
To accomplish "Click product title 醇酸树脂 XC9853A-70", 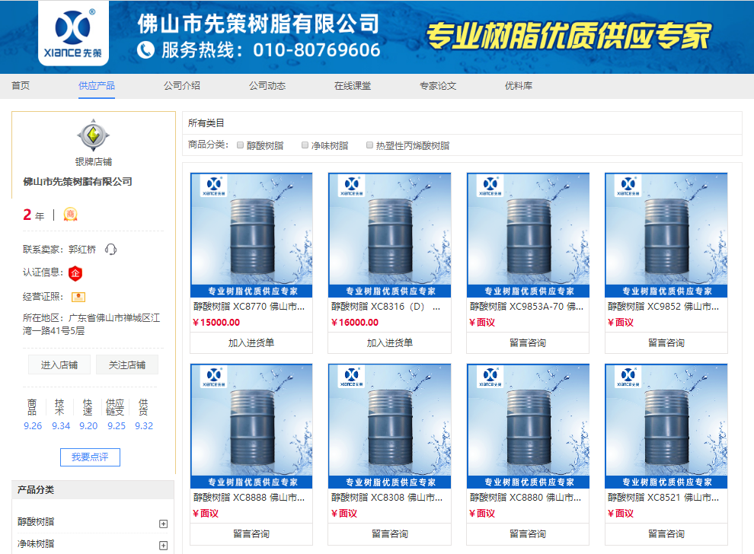I will [x=526, y=306].
